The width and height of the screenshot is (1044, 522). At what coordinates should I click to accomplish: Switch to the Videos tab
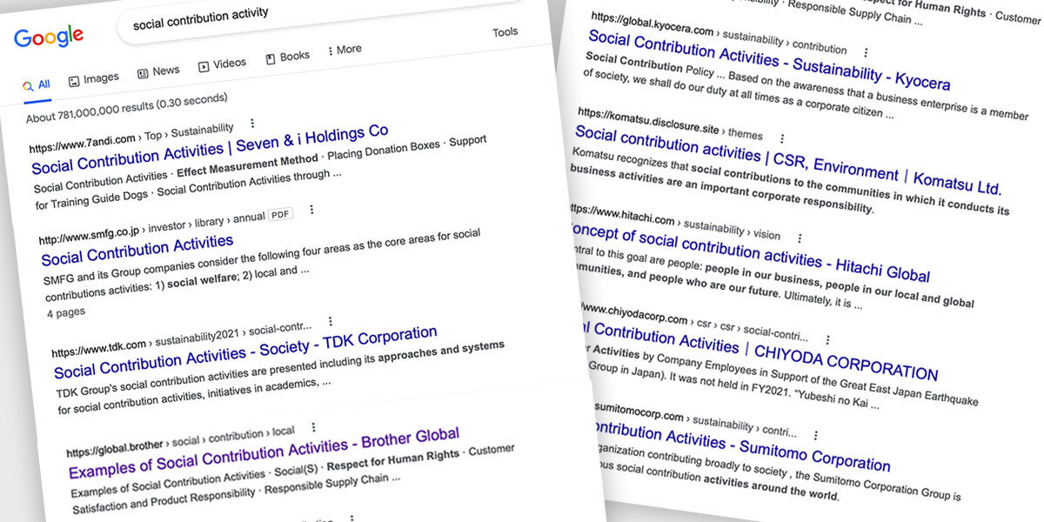[x=222, y=64]
